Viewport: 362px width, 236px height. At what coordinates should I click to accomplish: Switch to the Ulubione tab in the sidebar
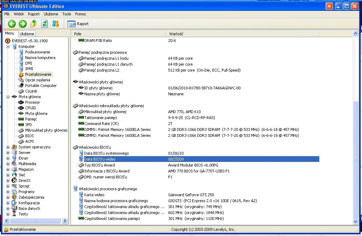tap(27, 34)
